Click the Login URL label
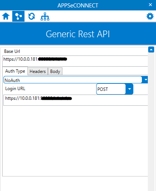This screenshot has width=156, height=191. [x=15, y=89]
